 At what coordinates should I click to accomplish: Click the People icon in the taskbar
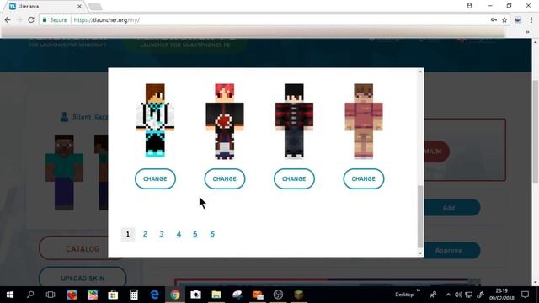point(433,295)
